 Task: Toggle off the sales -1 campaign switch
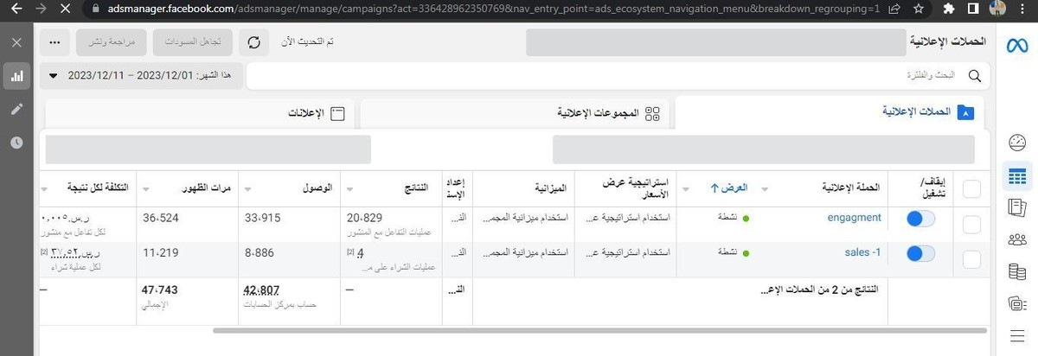920,254
